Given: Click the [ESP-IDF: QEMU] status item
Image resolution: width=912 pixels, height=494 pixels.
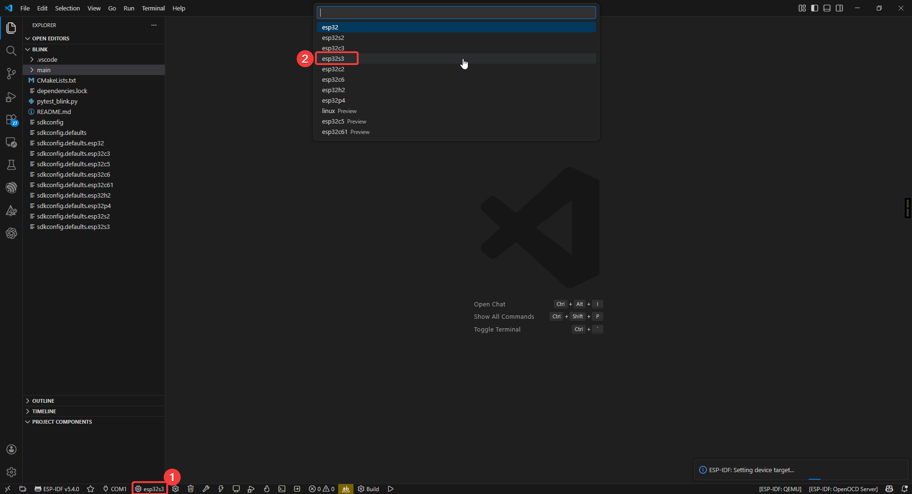Looking at the screenshot, I should (780, 489).
